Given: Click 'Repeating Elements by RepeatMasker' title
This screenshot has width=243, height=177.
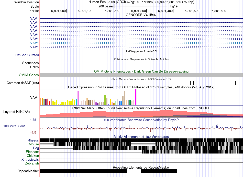Looking at the screenshot, I should point(141,167).
